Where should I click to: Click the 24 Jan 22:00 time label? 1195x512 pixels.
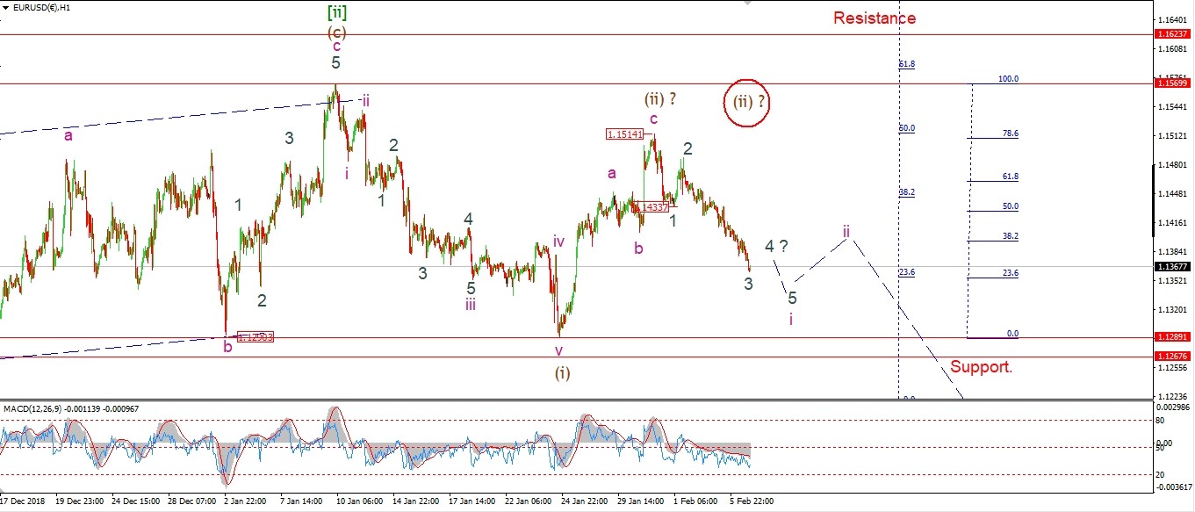(x=585, y=501)
